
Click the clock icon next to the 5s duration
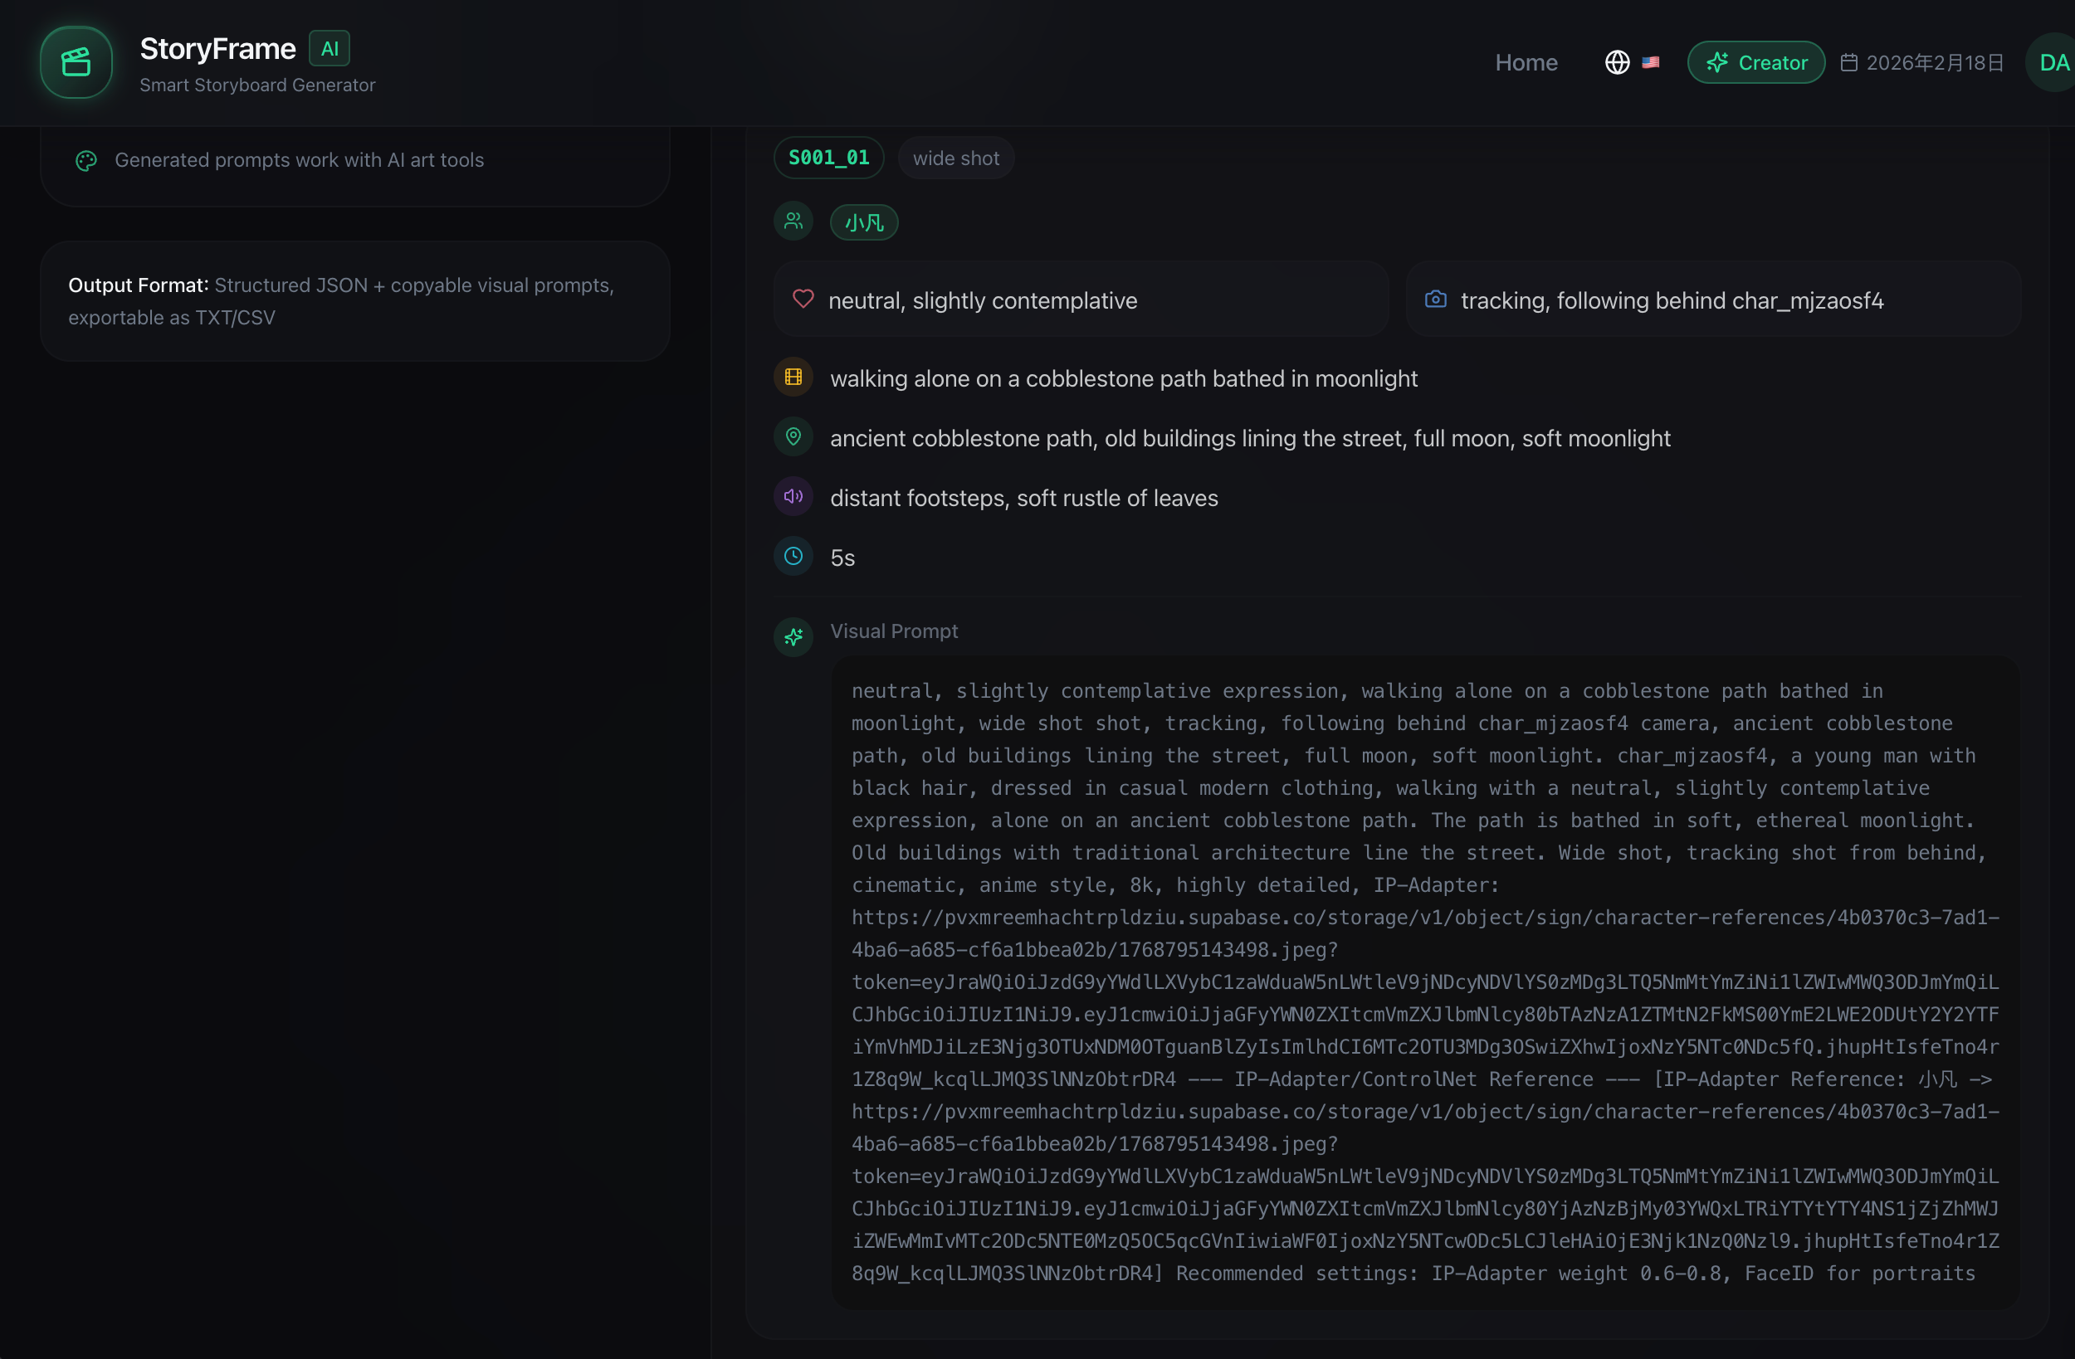[793, 556]
